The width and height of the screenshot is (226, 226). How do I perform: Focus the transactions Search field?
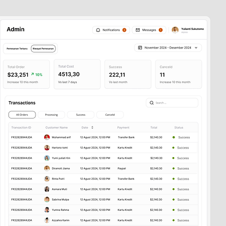tap(172, 103)
